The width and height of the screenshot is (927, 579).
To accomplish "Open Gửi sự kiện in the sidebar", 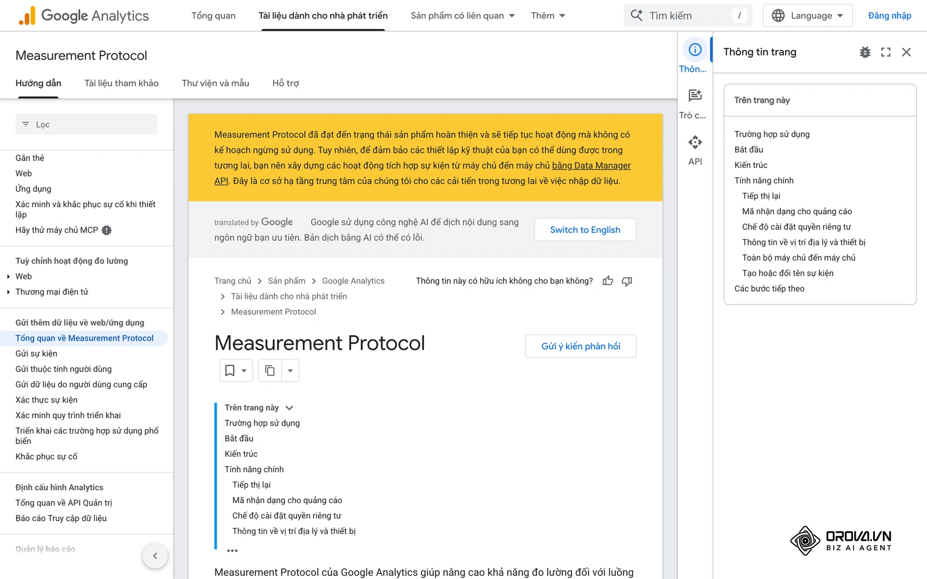I will (x=37, y=354).
